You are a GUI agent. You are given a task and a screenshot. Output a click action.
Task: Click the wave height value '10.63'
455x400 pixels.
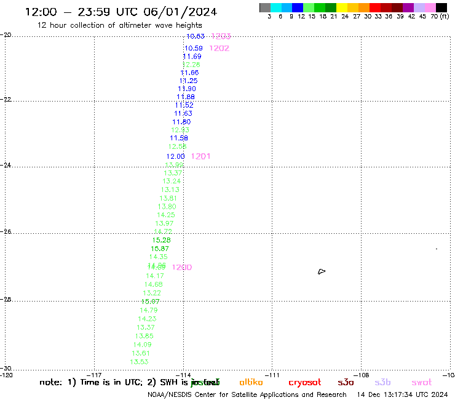pyautogui.click(x=196, y=36)
